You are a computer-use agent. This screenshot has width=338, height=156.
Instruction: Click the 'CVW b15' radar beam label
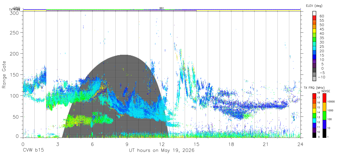(x=33, y=150)
